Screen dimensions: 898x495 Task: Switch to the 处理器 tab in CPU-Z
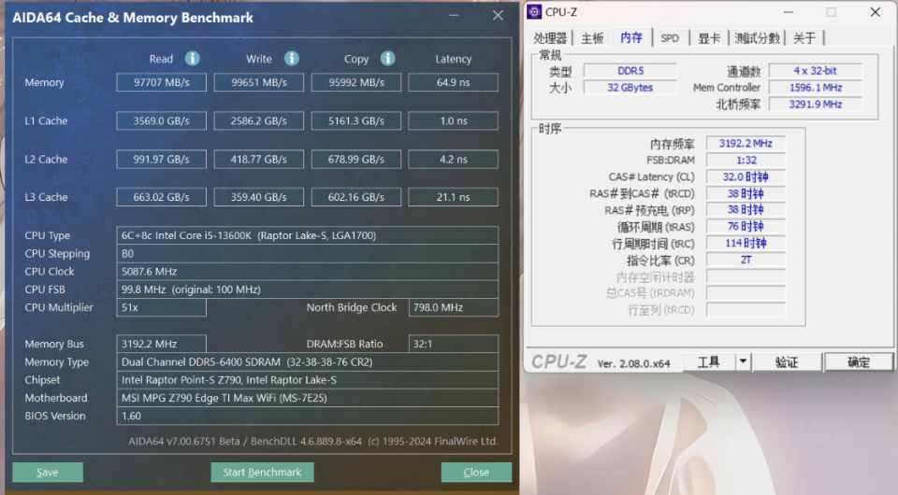550,38
